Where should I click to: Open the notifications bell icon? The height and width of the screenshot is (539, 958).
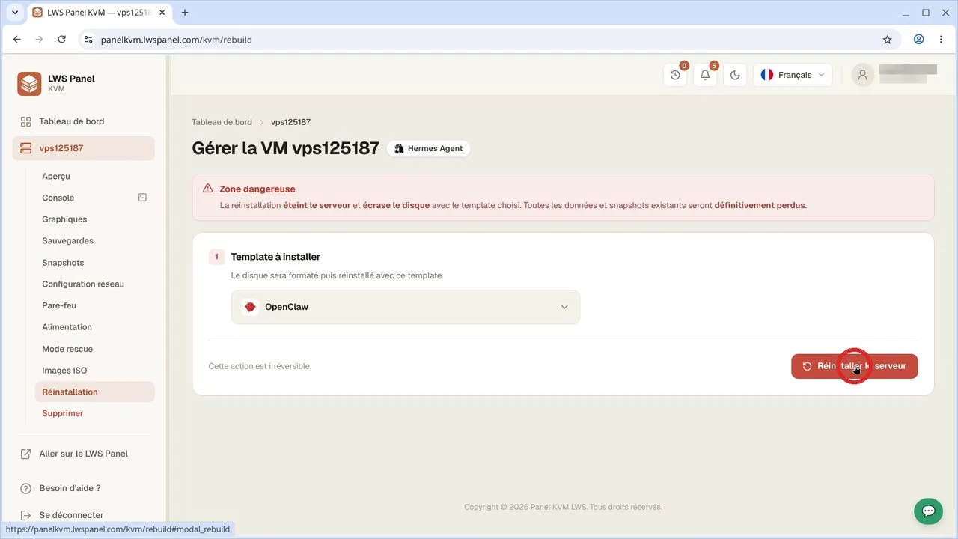tap(705, 75)
